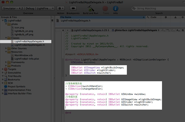Click the Project Symbols cube icon
Viewport: 185px width, 122px height.
(x=6, y=87)
